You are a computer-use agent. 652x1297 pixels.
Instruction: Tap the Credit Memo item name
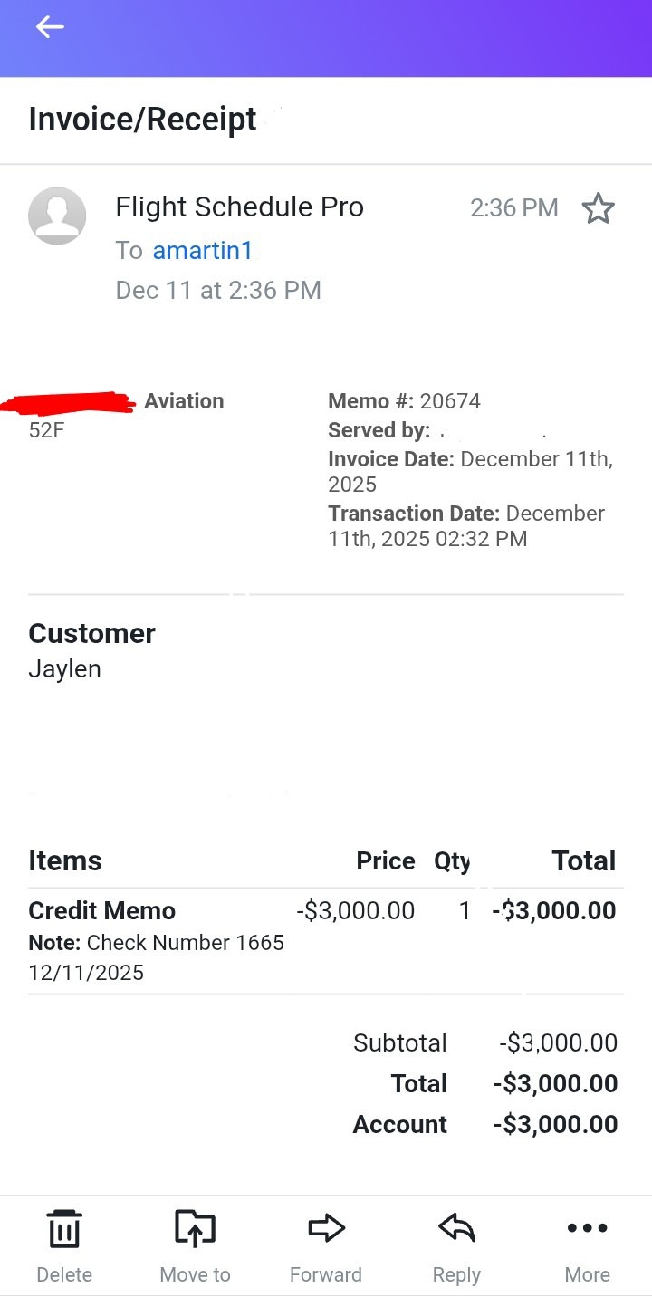coord(102,910)
